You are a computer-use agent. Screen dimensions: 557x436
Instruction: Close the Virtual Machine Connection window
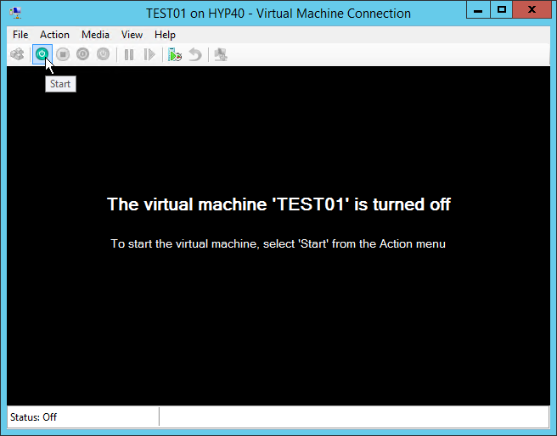click(533, 10)
